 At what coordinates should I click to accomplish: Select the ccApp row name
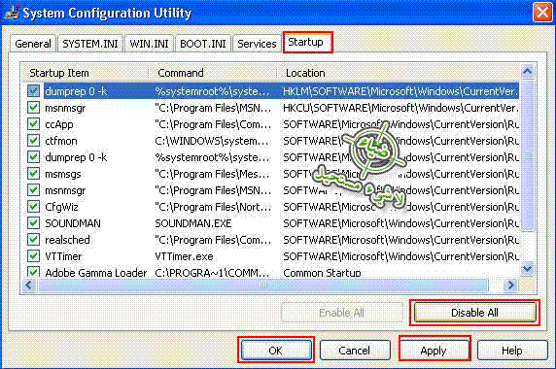[x=59, y=124]
